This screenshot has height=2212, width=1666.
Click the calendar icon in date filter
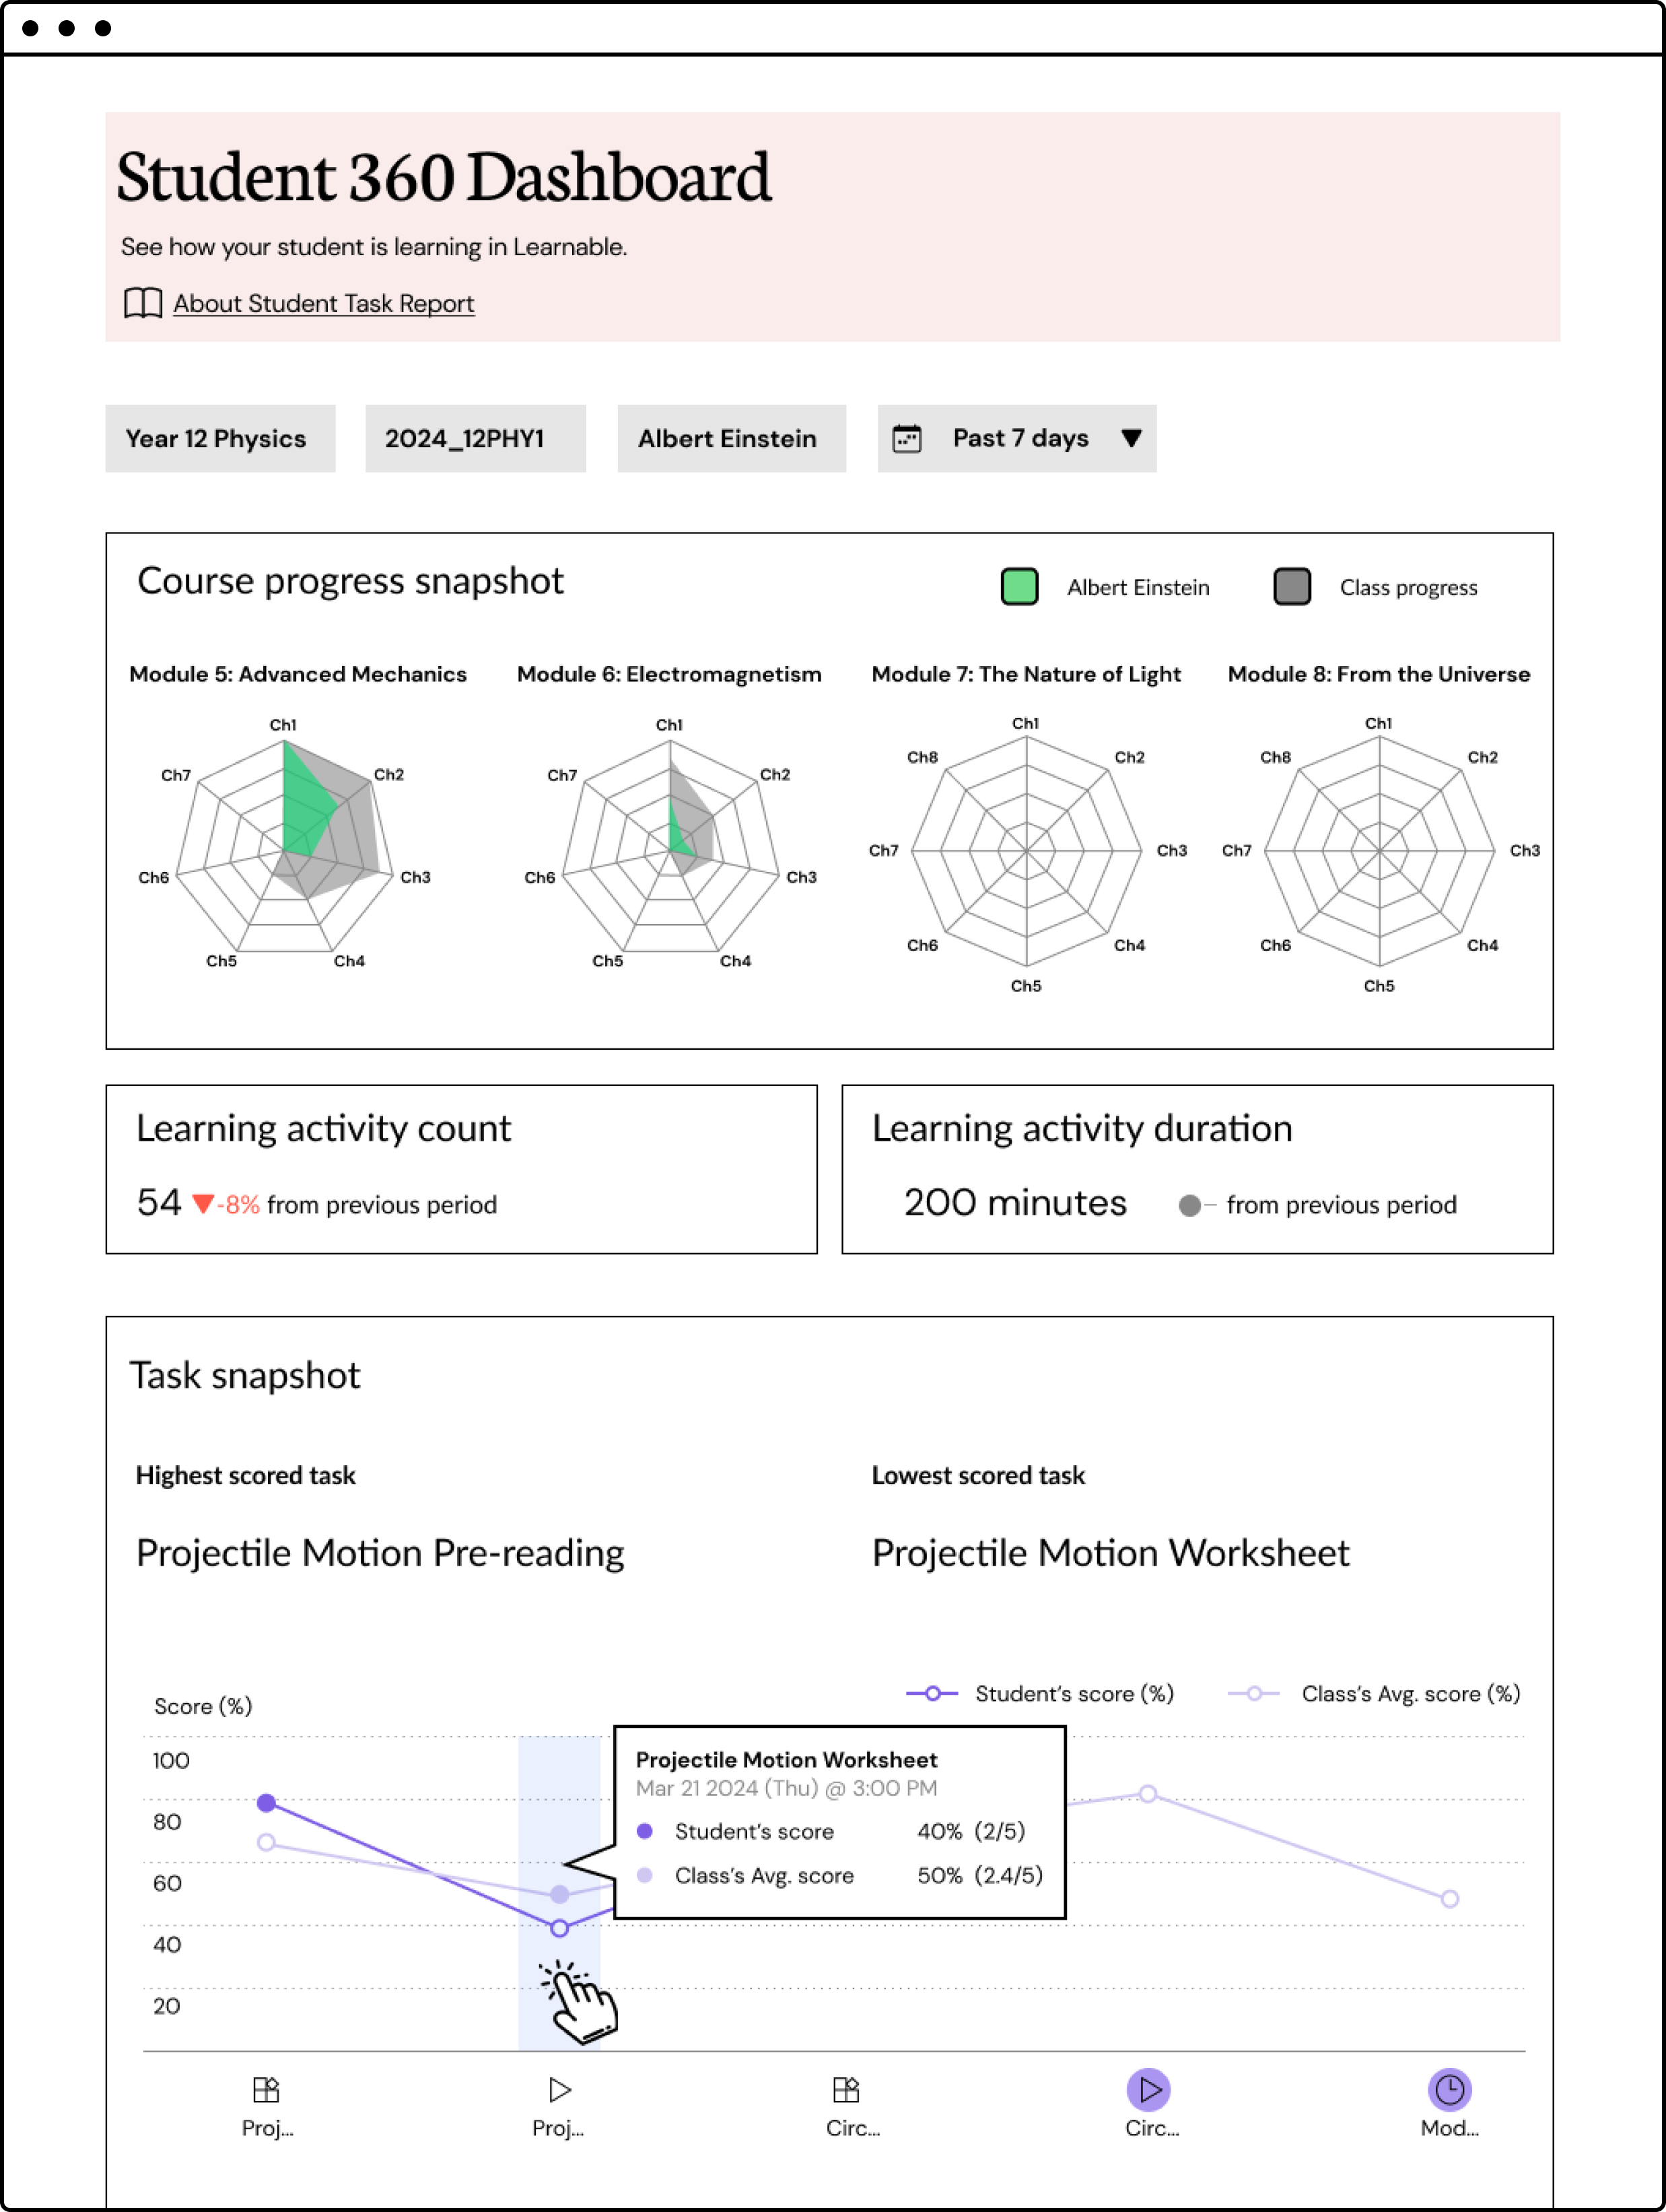[x=907, y=438]
